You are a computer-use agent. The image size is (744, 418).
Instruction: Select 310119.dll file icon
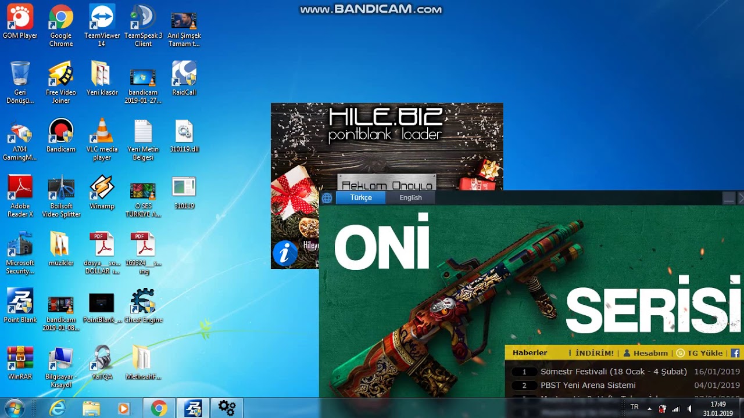click(184, 135)
